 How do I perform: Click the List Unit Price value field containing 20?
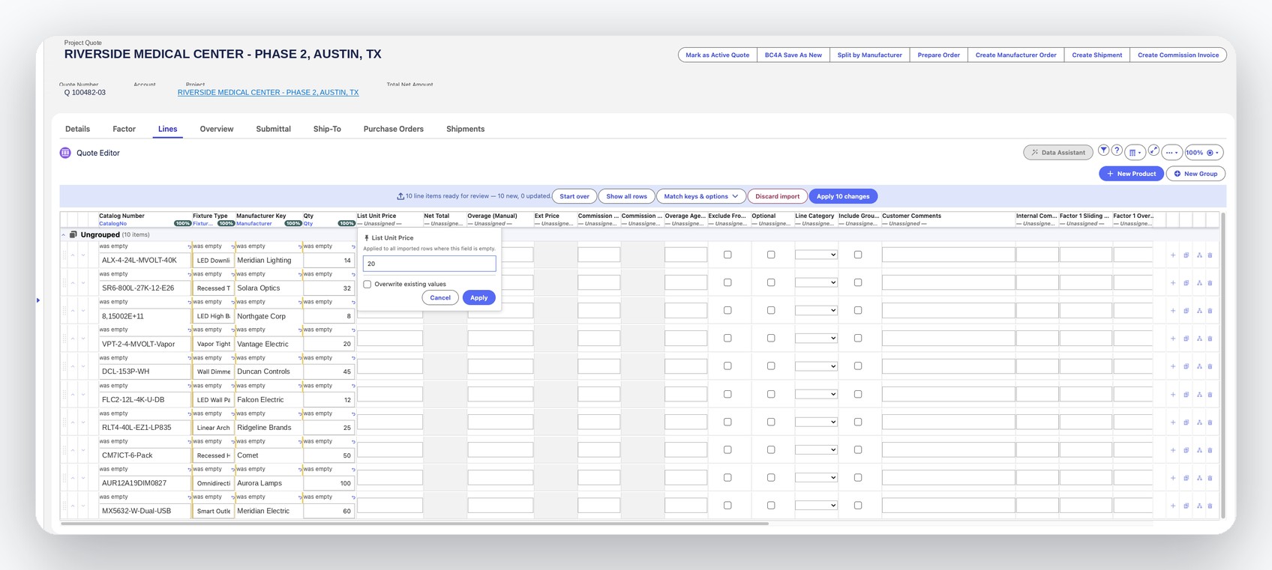[x=429, y=264]
